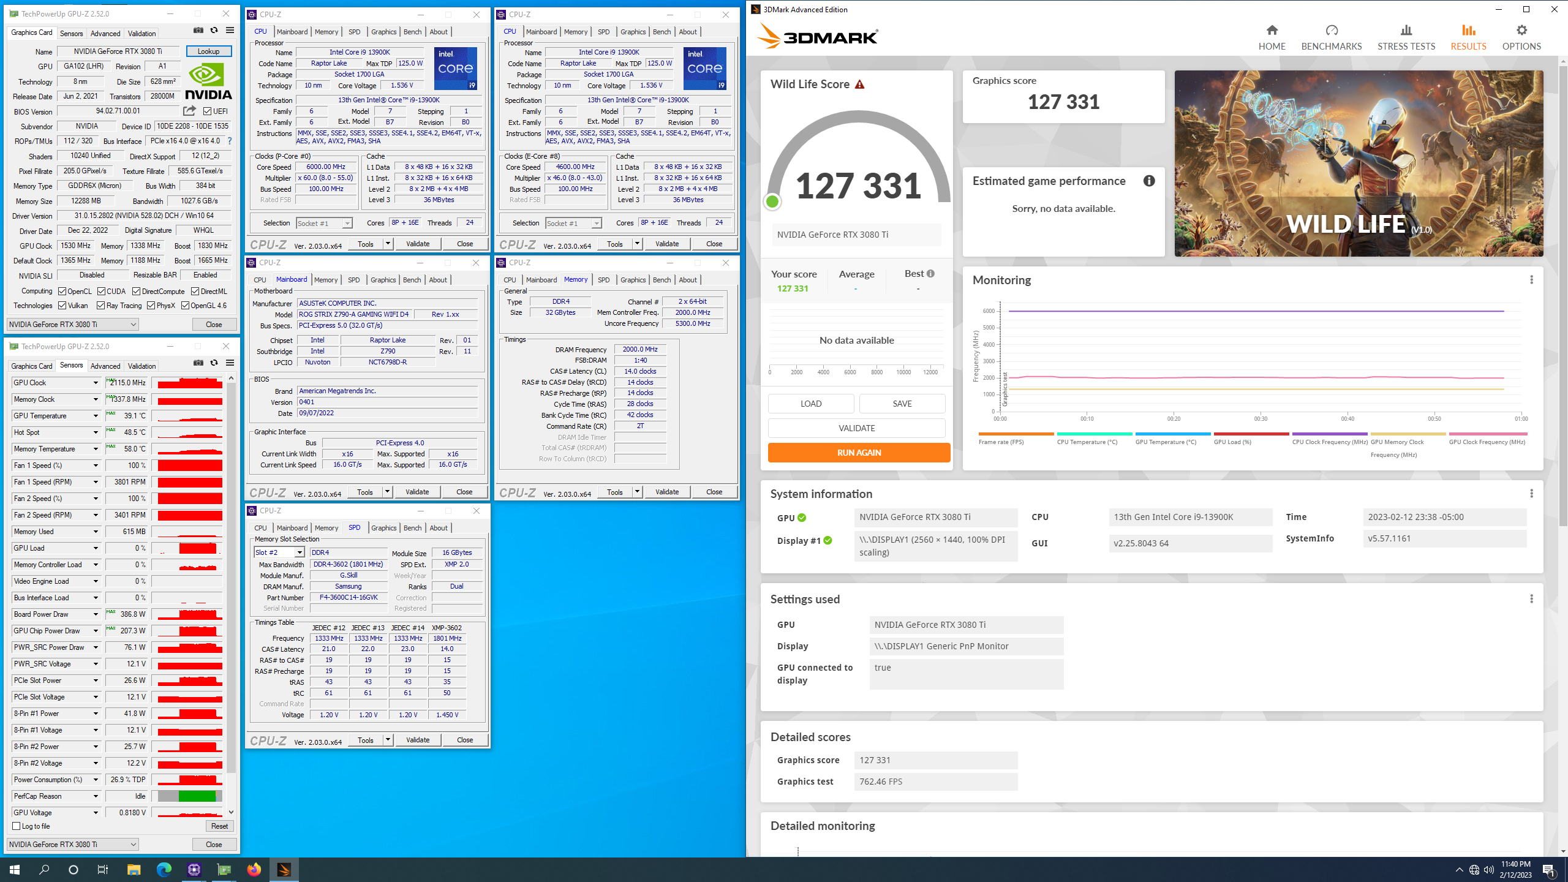
Task: Toggle Vulkan checkbox in GPU-Z
Action: (62, 305)
